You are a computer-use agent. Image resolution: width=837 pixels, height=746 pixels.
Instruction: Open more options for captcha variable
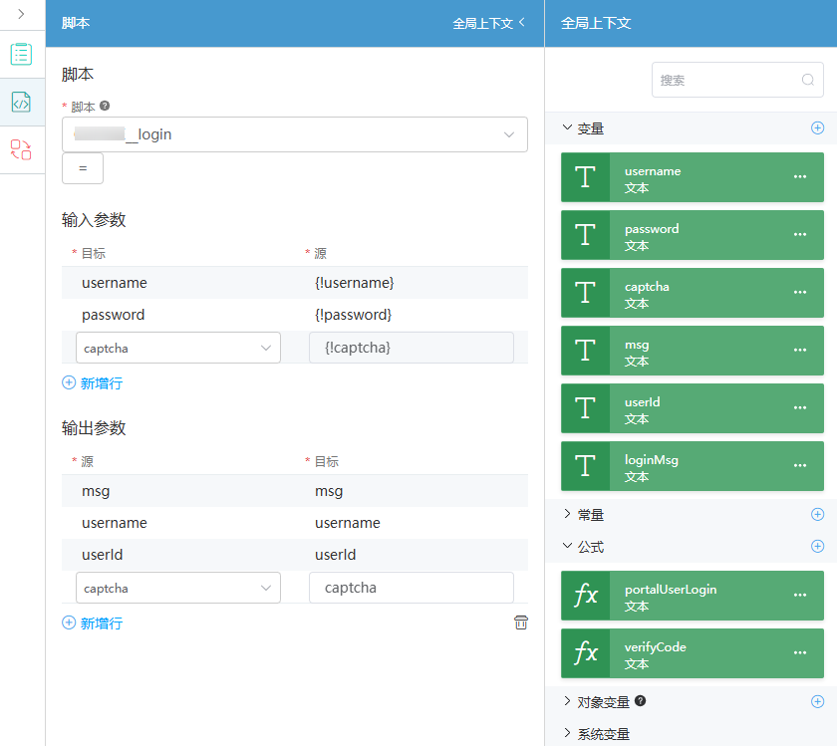click(x=799, y=293)
